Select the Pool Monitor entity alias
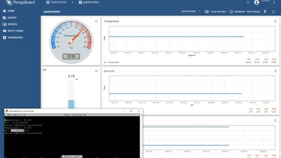 pos(216,11)
